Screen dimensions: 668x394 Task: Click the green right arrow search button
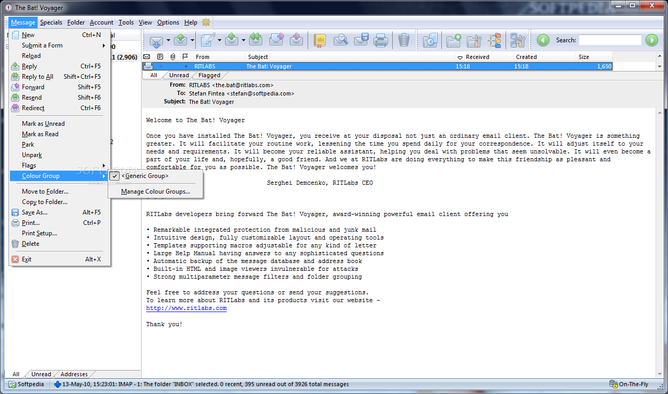651,40
